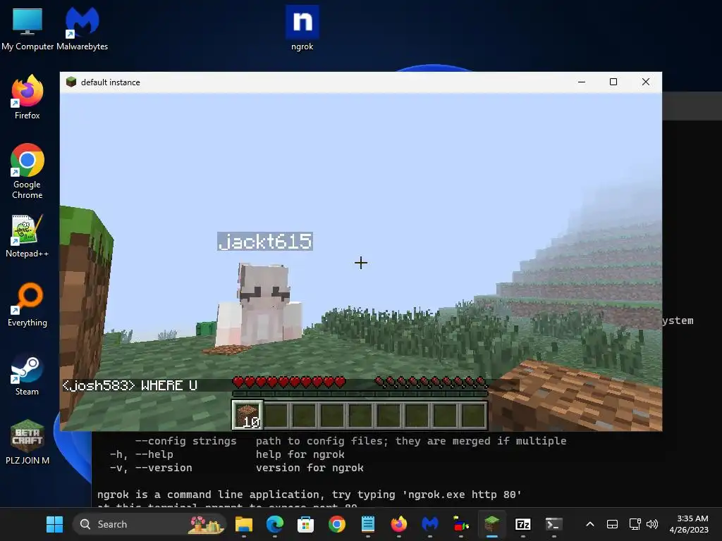This screenshot has height=541, width=722.
Task: Open the Betacraft PLZ JOIN M icon
Action: (27, 442)
